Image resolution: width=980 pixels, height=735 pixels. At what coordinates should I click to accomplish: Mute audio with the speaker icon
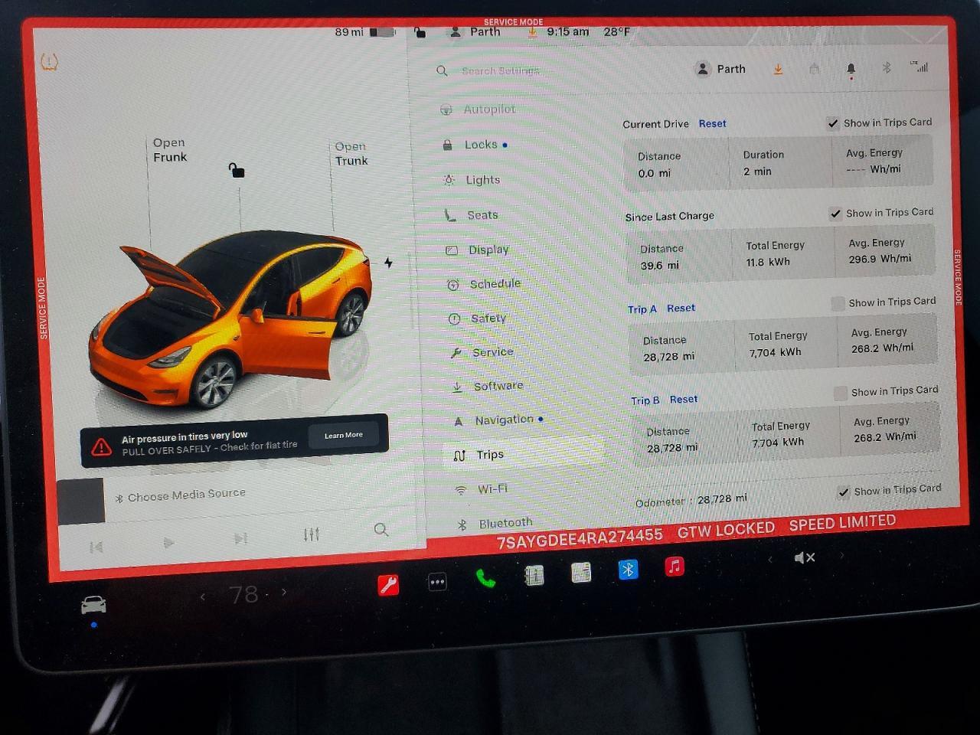point(804,557)
